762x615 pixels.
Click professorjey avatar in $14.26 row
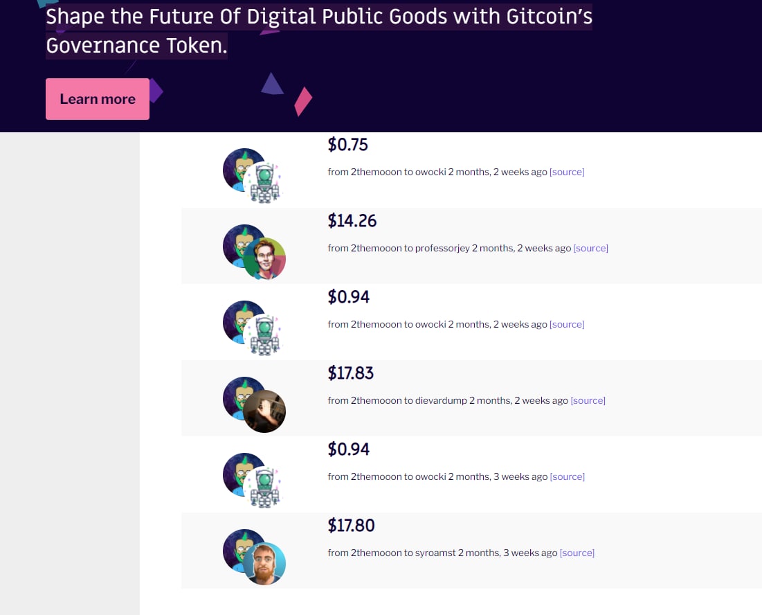click(x=264, y=258)
